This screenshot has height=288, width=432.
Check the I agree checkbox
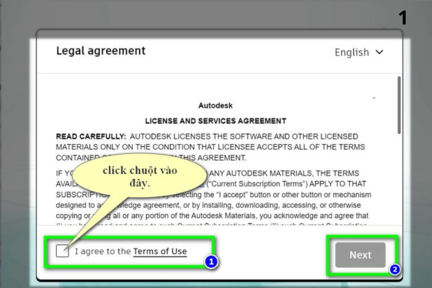click(x=62, y=251)
